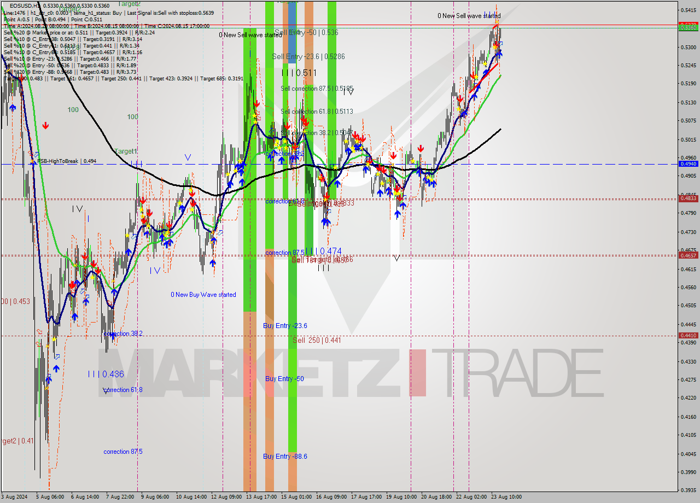Click the red 0.4410 price axis tag

pos(688,335)
